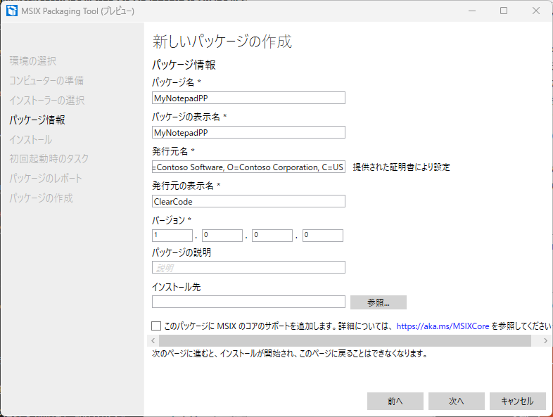Open the aka.ms/MSIXCore link

point(443,326)
